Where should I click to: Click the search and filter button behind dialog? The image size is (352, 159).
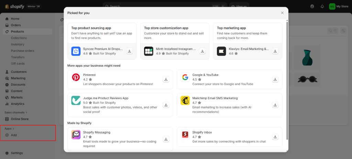pos(333,31)
